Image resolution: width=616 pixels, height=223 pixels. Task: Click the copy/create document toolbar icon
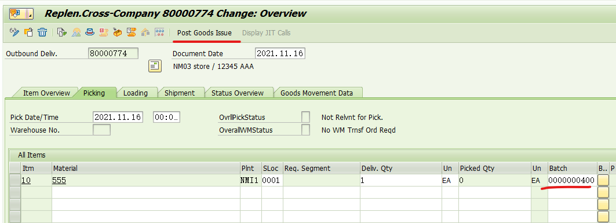pyautogui.click(x=28, y=32)
